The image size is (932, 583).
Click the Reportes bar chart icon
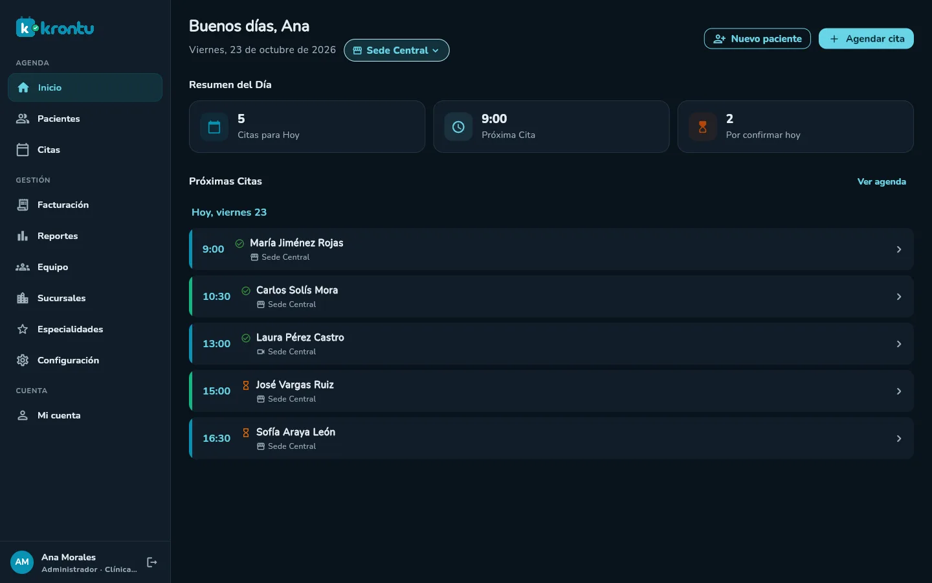pos(23,236)
